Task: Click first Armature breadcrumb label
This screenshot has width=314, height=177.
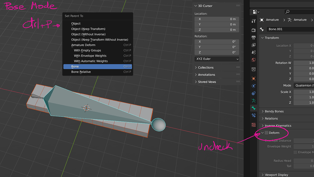Action: click(x=272, y=20)
